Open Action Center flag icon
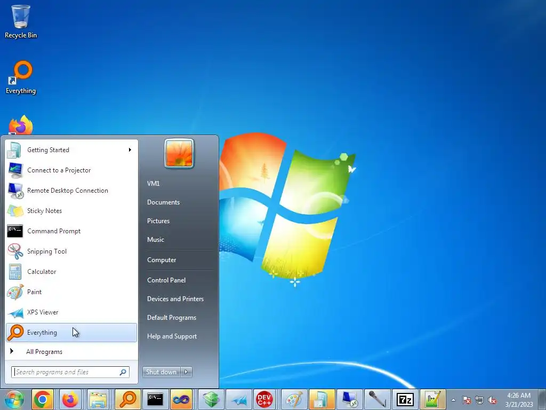546x410 pixels. [467, 400]
